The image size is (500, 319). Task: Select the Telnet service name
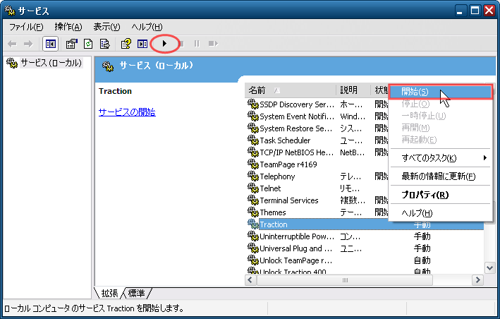(270, 188)
